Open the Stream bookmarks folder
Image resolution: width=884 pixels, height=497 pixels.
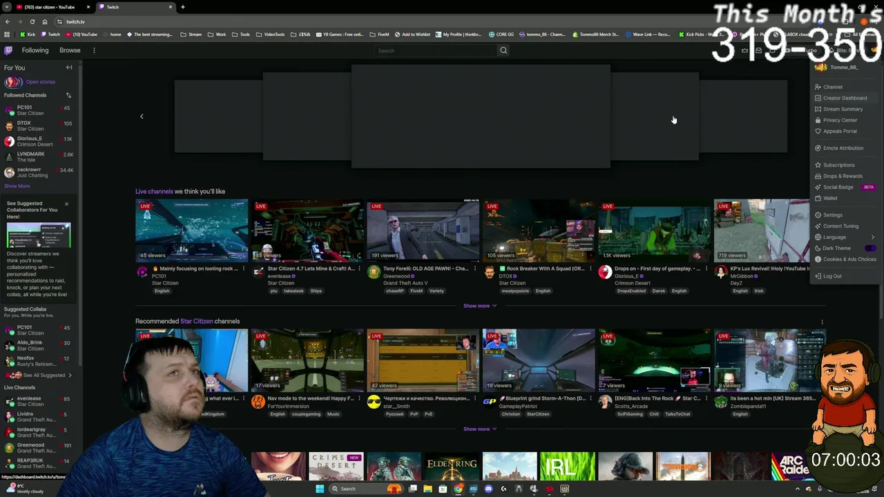pos(191,35)
